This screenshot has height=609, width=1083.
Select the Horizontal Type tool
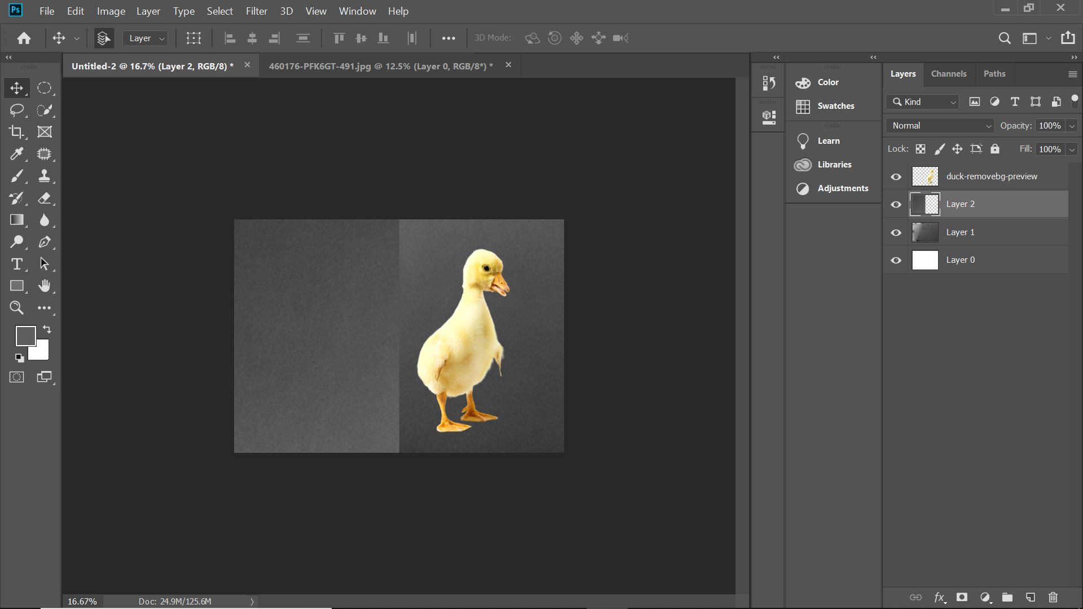(16, 264)
